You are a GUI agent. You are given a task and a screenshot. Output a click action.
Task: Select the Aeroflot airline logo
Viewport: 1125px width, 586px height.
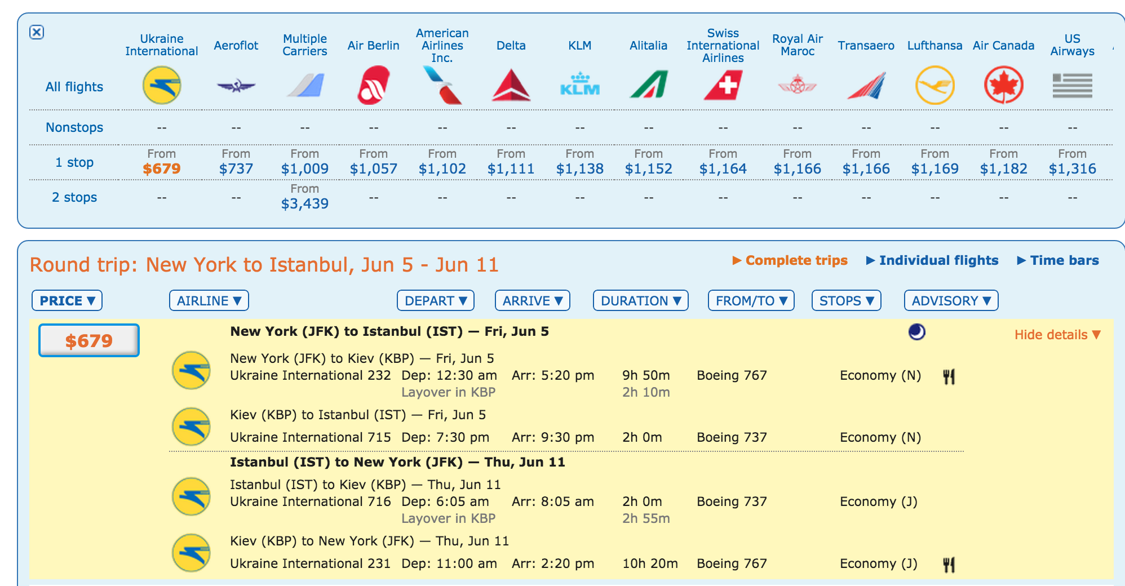pos(236,86)
